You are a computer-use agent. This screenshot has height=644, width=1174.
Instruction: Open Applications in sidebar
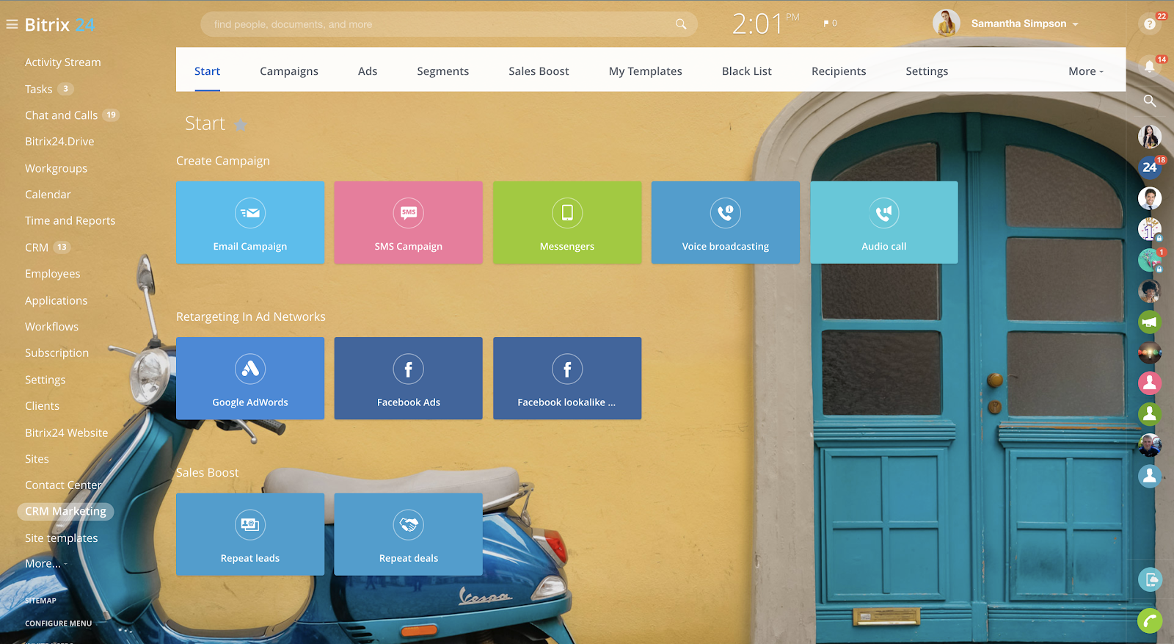(x=56, y=300)
